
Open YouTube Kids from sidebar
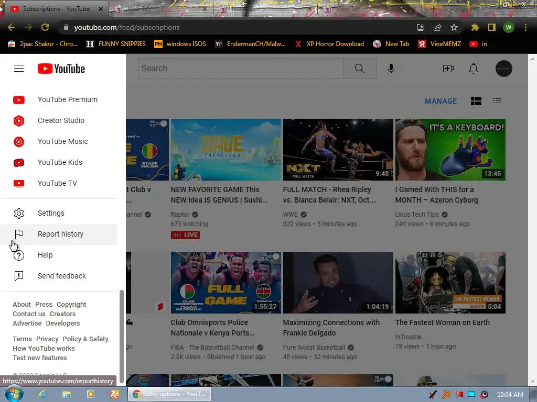coord(59,162)
